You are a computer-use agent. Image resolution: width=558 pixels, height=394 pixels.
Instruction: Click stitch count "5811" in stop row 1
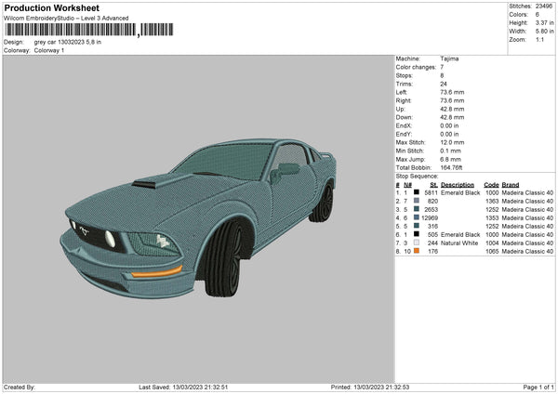pyautogui.click(x=431, y=192)
